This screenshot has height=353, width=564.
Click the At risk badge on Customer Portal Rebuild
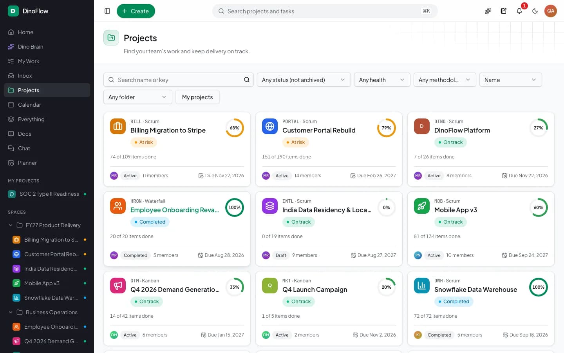pyautogui.click(x=296, y=142)
